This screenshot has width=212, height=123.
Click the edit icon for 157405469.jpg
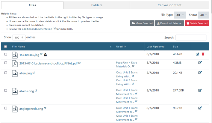pyautogui.click(x=197, y=54)
